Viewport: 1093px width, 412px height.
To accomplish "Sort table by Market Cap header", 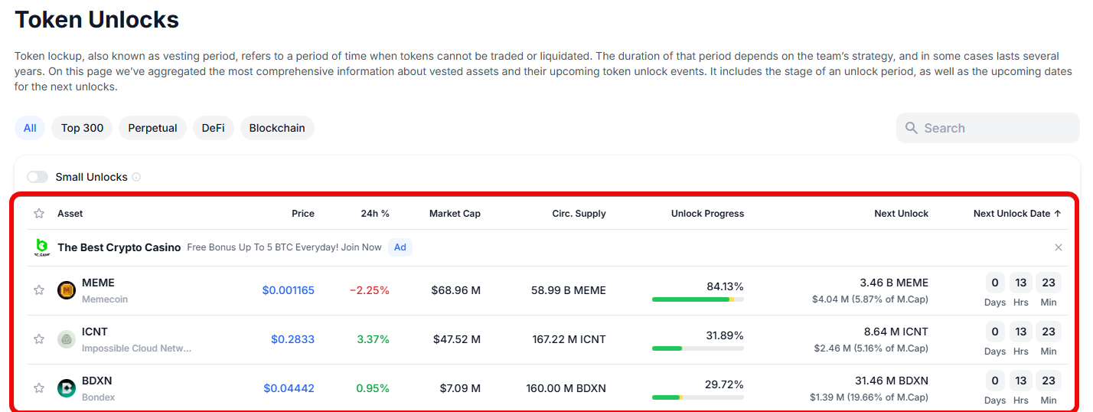I will (455, 214).
